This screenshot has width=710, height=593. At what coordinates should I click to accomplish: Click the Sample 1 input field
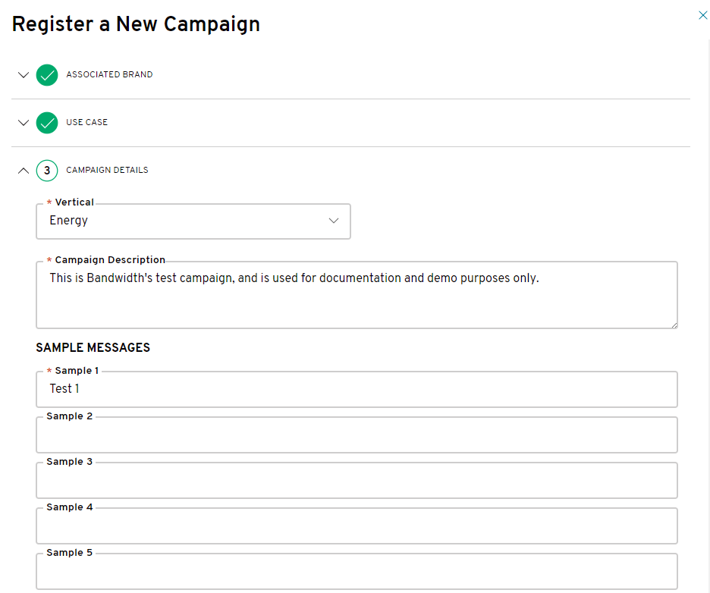click(357, 389)
